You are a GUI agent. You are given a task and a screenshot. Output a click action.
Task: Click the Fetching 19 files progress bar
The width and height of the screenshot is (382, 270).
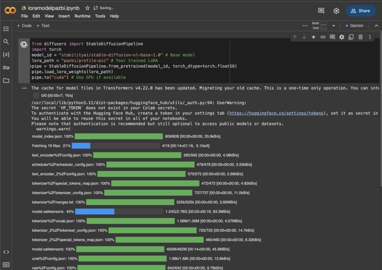(116, 146)
